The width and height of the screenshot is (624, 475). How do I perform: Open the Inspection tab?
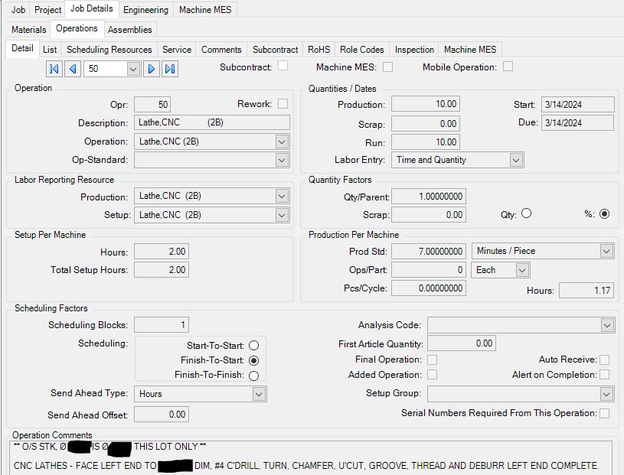[414, 49]
